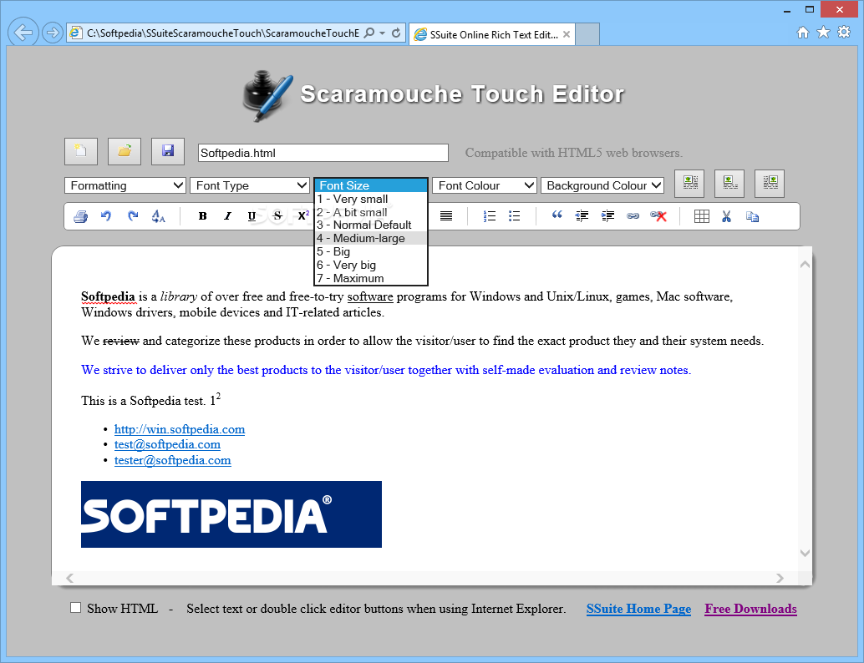Insert a numbered list
Viewport: 864px width, 663px height.
coord(490,216)
